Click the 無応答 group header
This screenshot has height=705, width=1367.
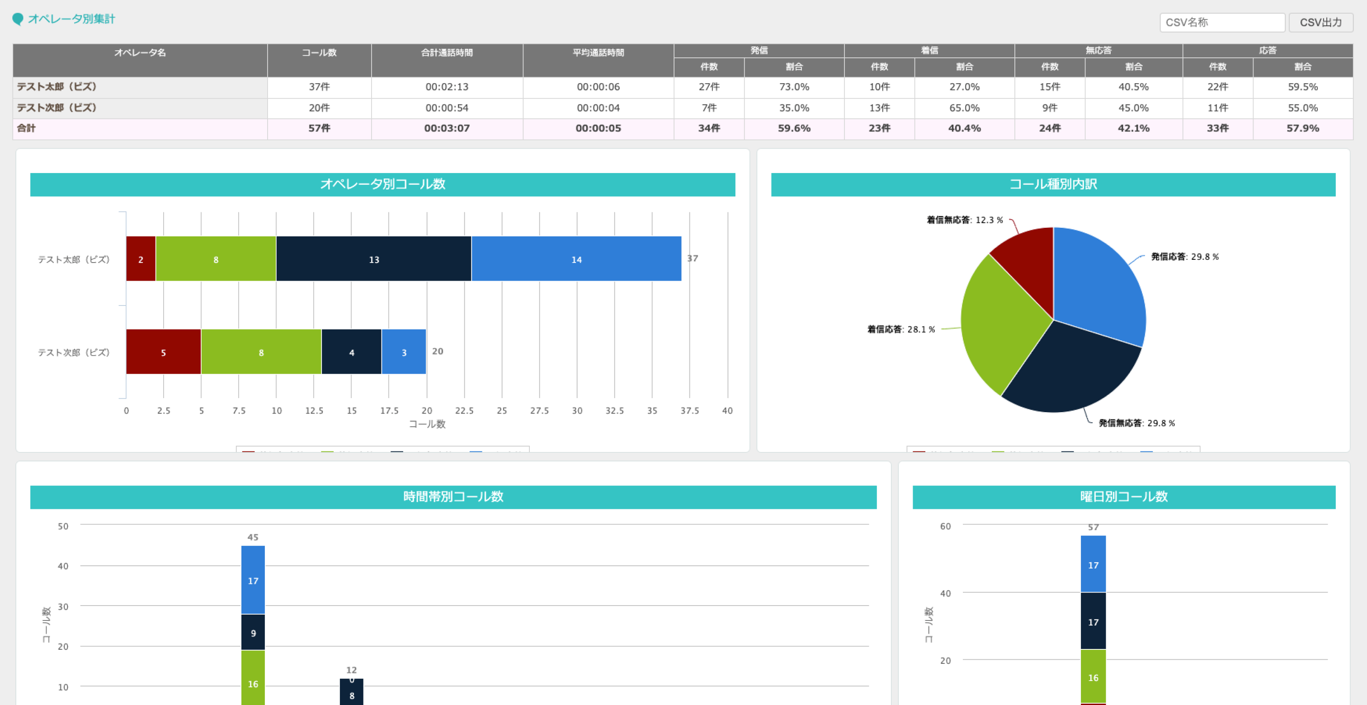[1098, 51]
